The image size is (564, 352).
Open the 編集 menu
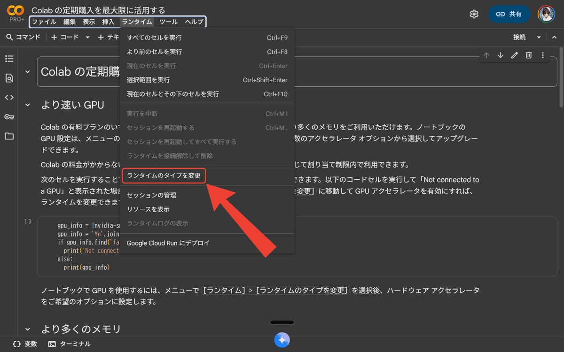click(70, 22)
